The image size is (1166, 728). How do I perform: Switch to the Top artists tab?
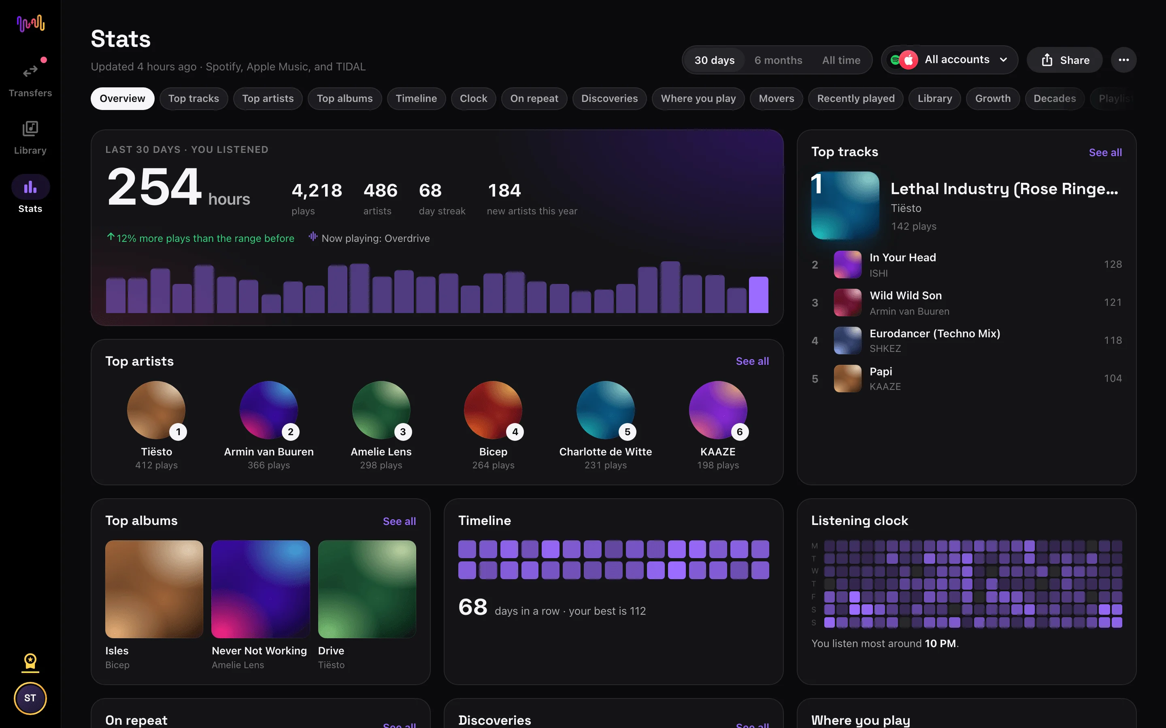tap(268, 98)
